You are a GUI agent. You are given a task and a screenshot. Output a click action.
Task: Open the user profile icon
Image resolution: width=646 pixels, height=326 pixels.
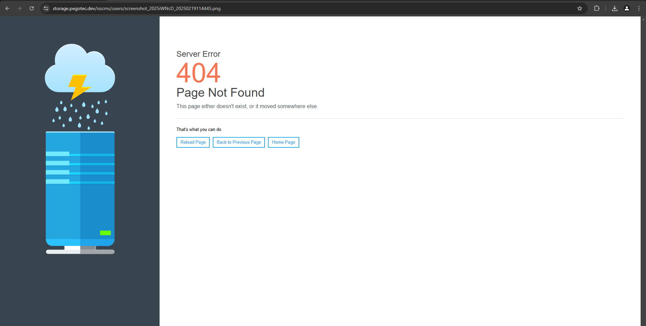coord(627,8)
